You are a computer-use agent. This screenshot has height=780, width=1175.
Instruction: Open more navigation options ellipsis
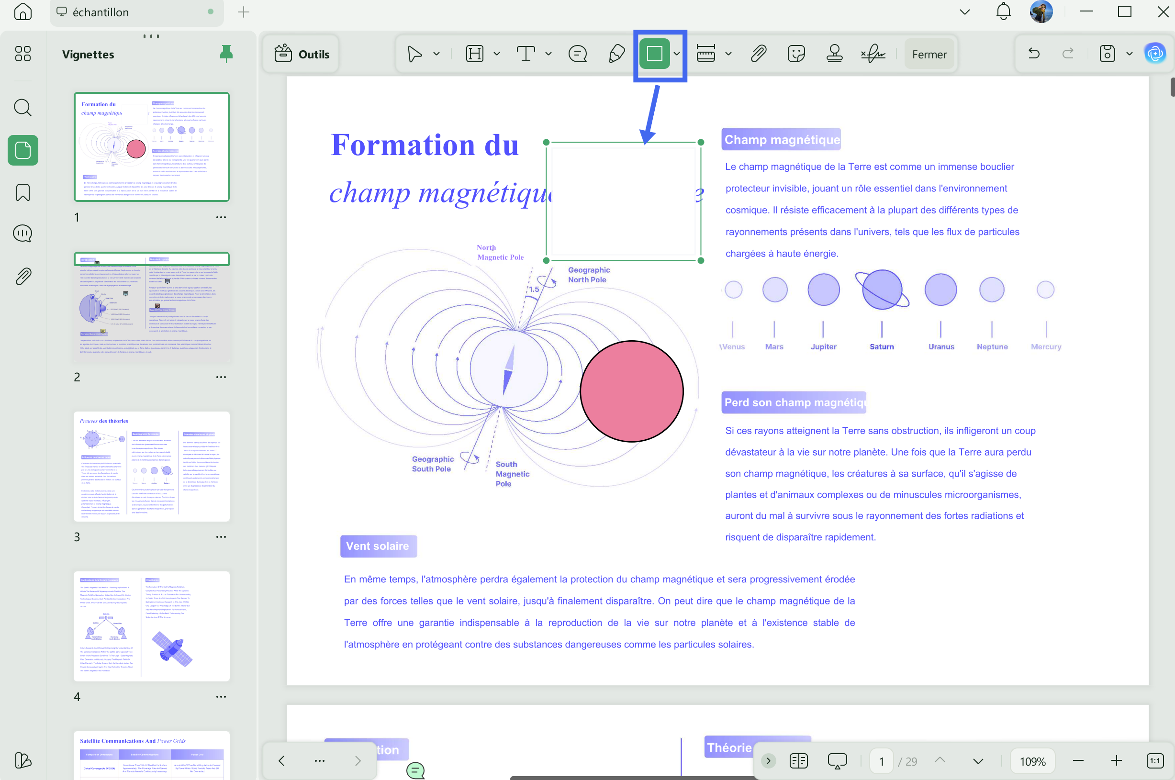tap(319, 760)
